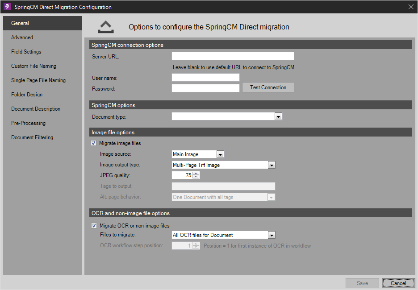Click the SpringCM connection options header
This screenshot has width=418, height=290.
[251, 45]
